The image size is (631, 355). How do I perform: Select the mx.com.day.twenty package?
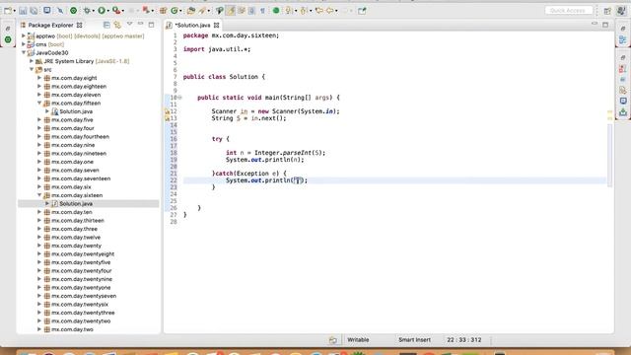pos(76,246)
